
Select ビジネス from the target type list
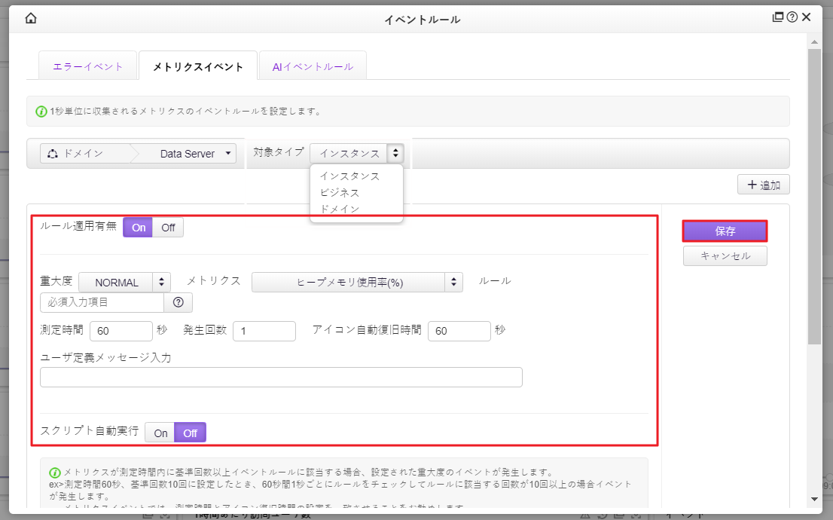[x=340, y=192]
